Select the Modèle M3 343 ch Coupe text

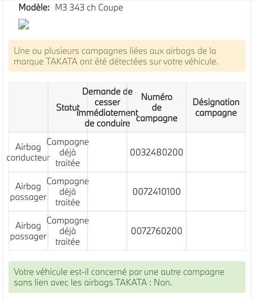point(71,8)
